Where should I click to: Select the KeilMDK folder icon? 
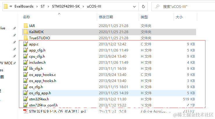pyautogui.click(x=26, y=32)
